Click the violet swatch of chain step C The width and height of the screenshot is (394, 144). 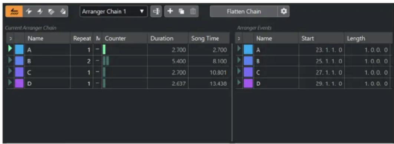click(19, 72)
